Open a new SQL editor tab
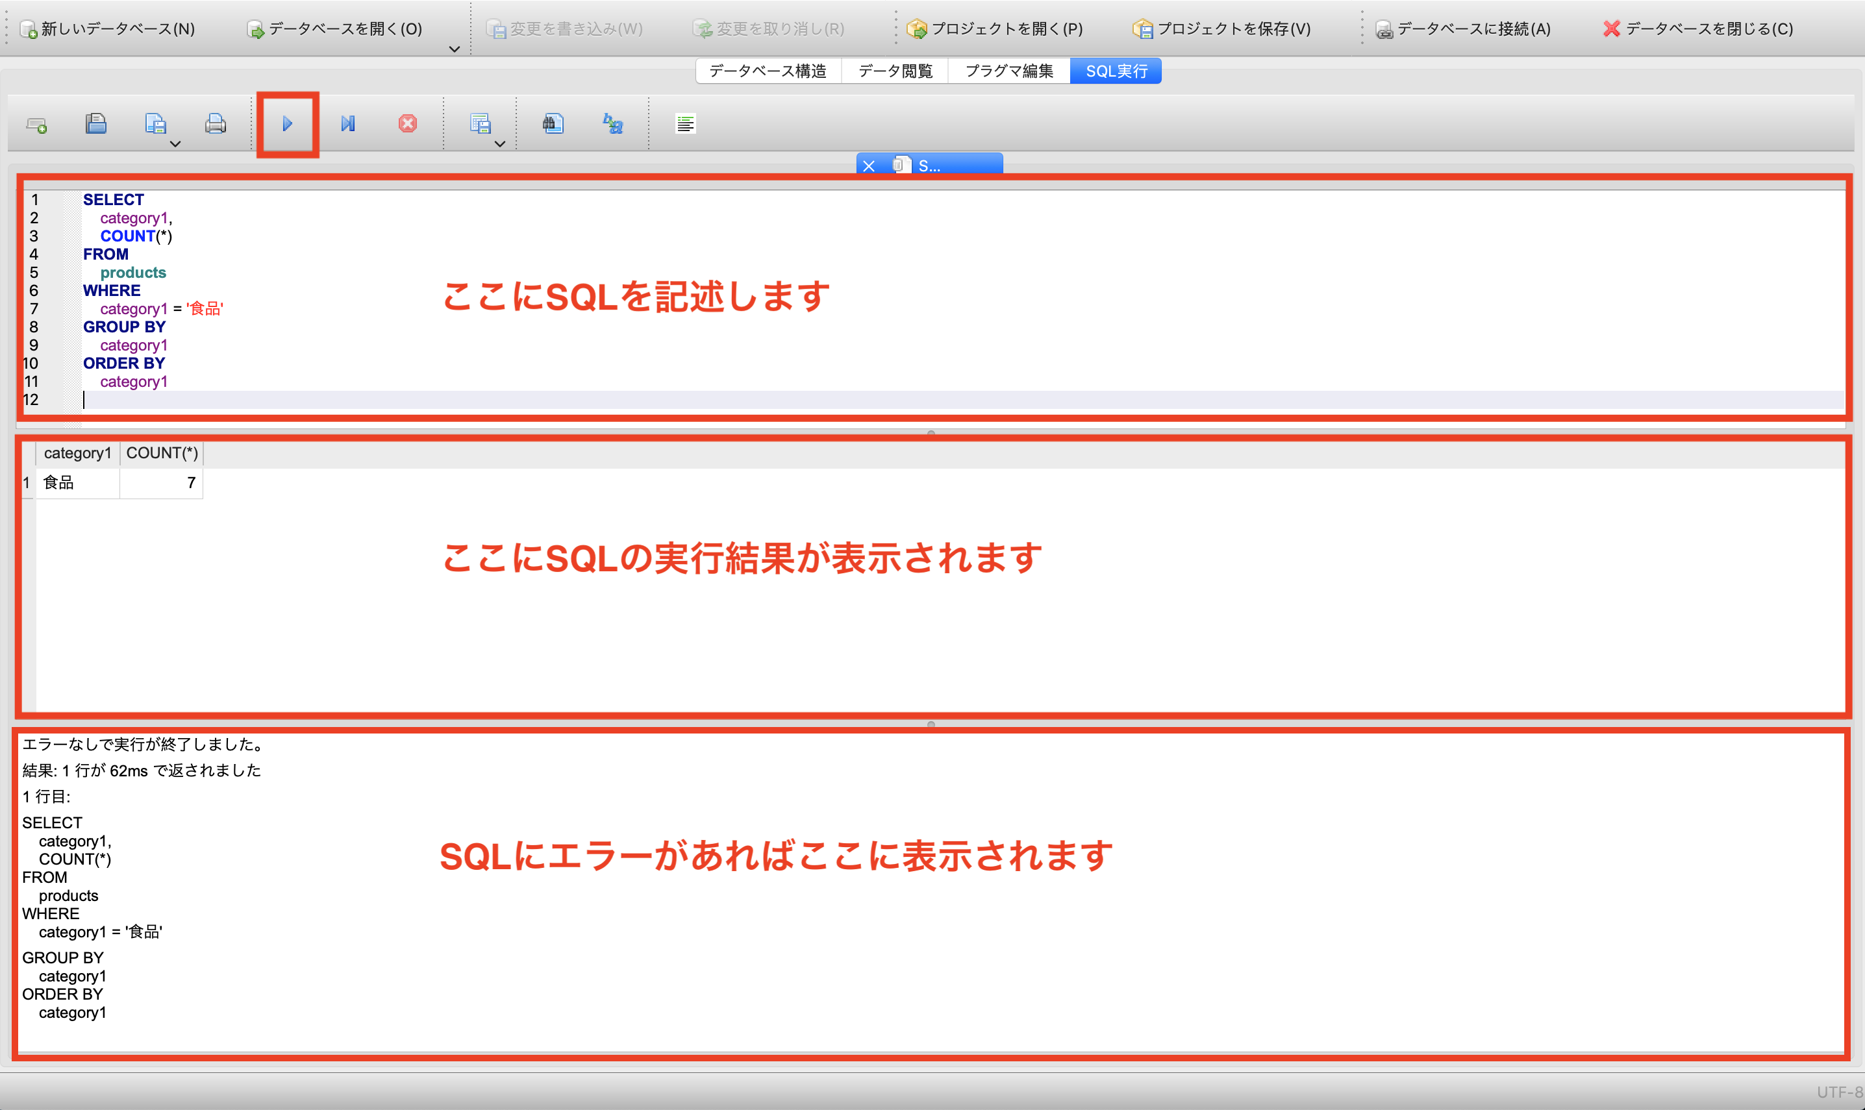This screenshot has height=1110, width=1865. pos(36,124)
